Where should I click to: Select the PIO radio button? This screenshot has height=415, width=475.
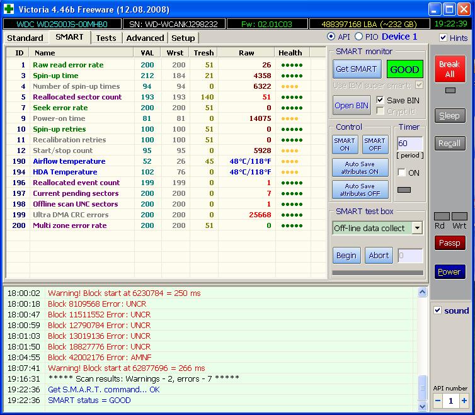coord(359,37)
